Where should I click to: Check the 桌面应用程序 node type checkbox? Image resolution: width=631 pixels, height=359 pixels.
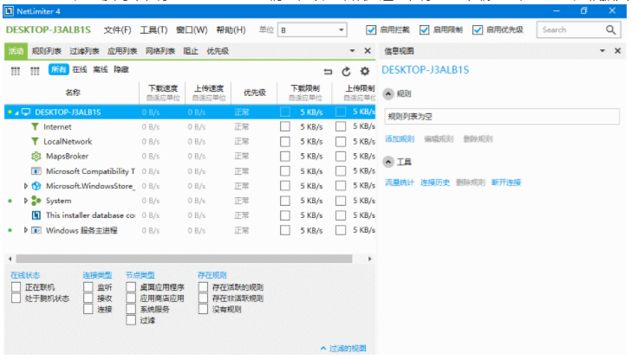click(131, 287)
